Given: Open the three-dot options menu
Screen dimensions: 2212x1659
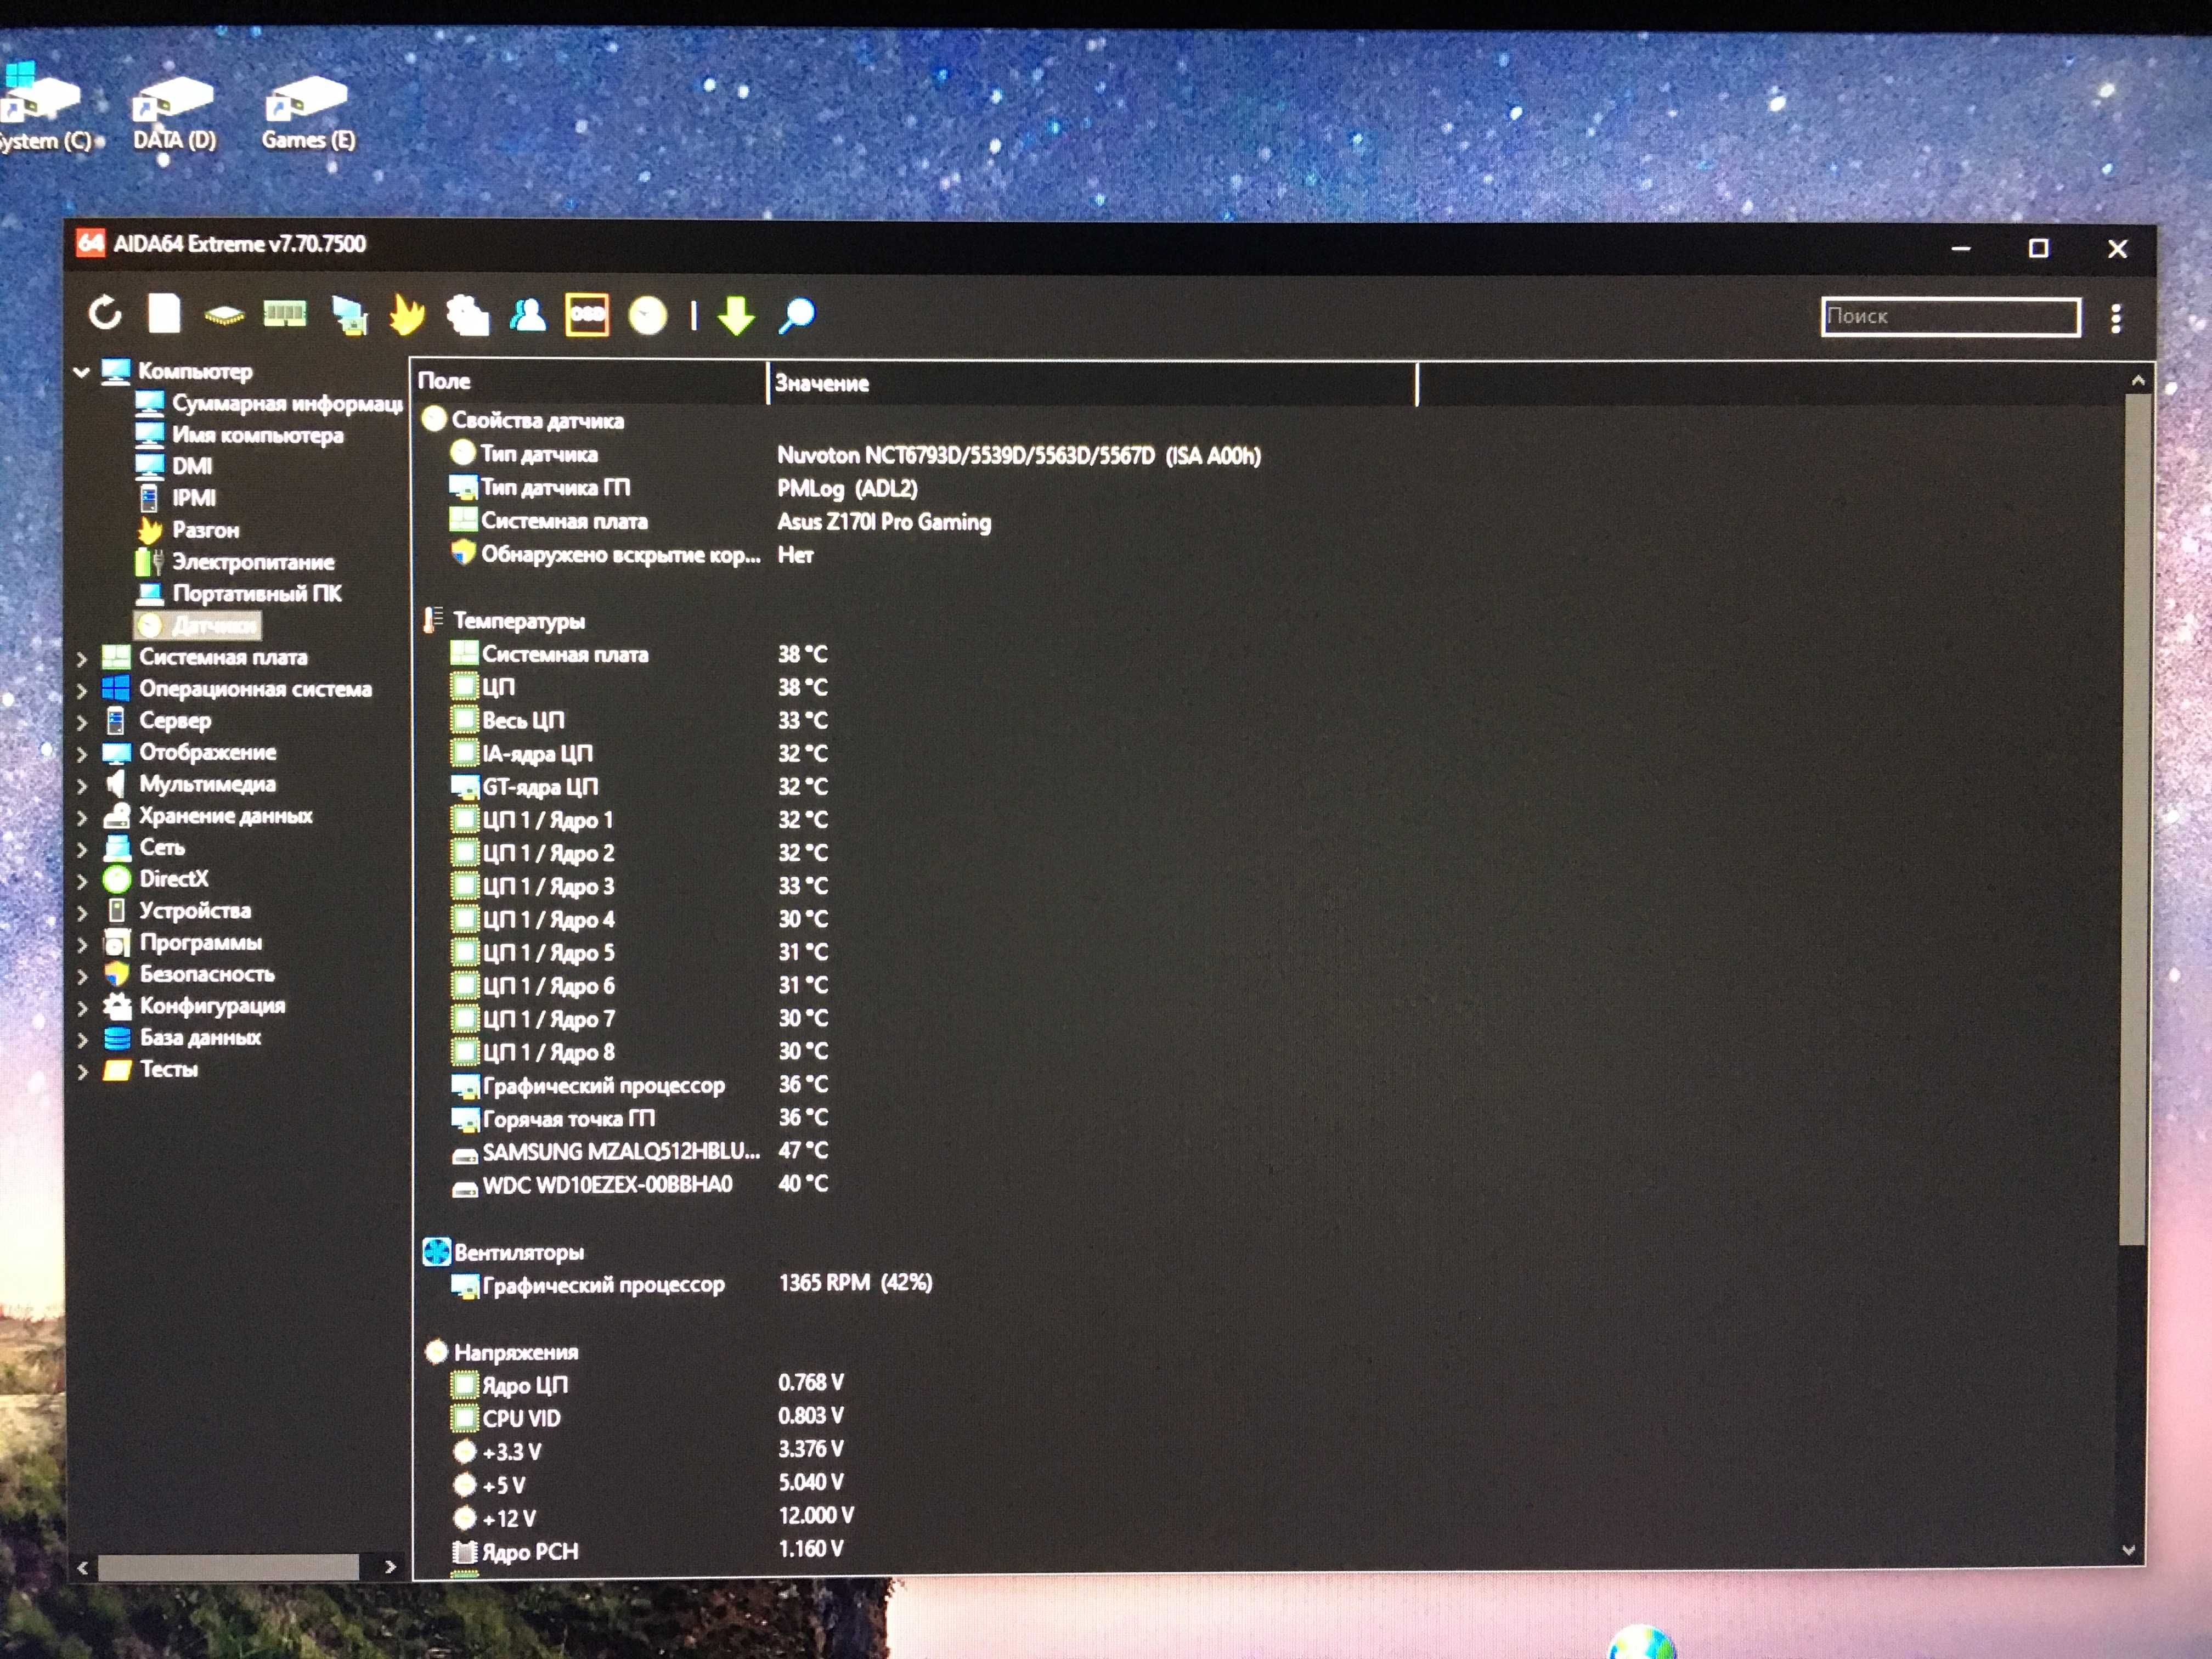Looking at the screenshot, I should click(2115, 318).
